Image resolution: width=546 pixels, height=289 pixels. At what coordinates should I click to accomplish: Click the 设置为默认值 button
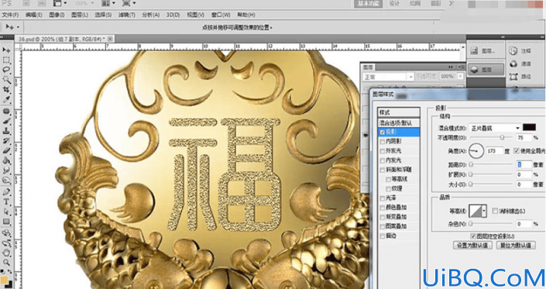pyautogui.click(x=472, y=245)
